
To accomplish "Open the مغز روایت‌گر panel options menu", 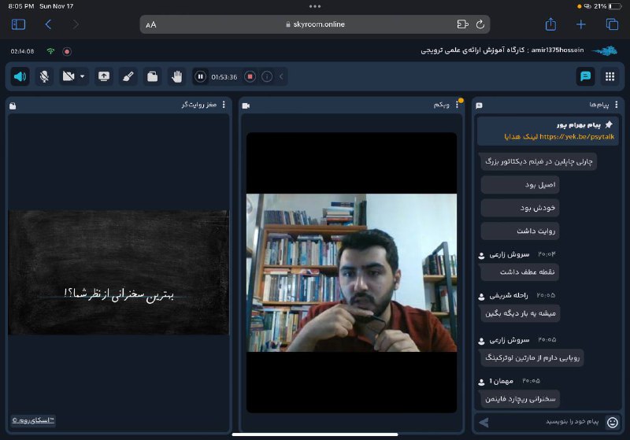I will (x=224, y=105).
